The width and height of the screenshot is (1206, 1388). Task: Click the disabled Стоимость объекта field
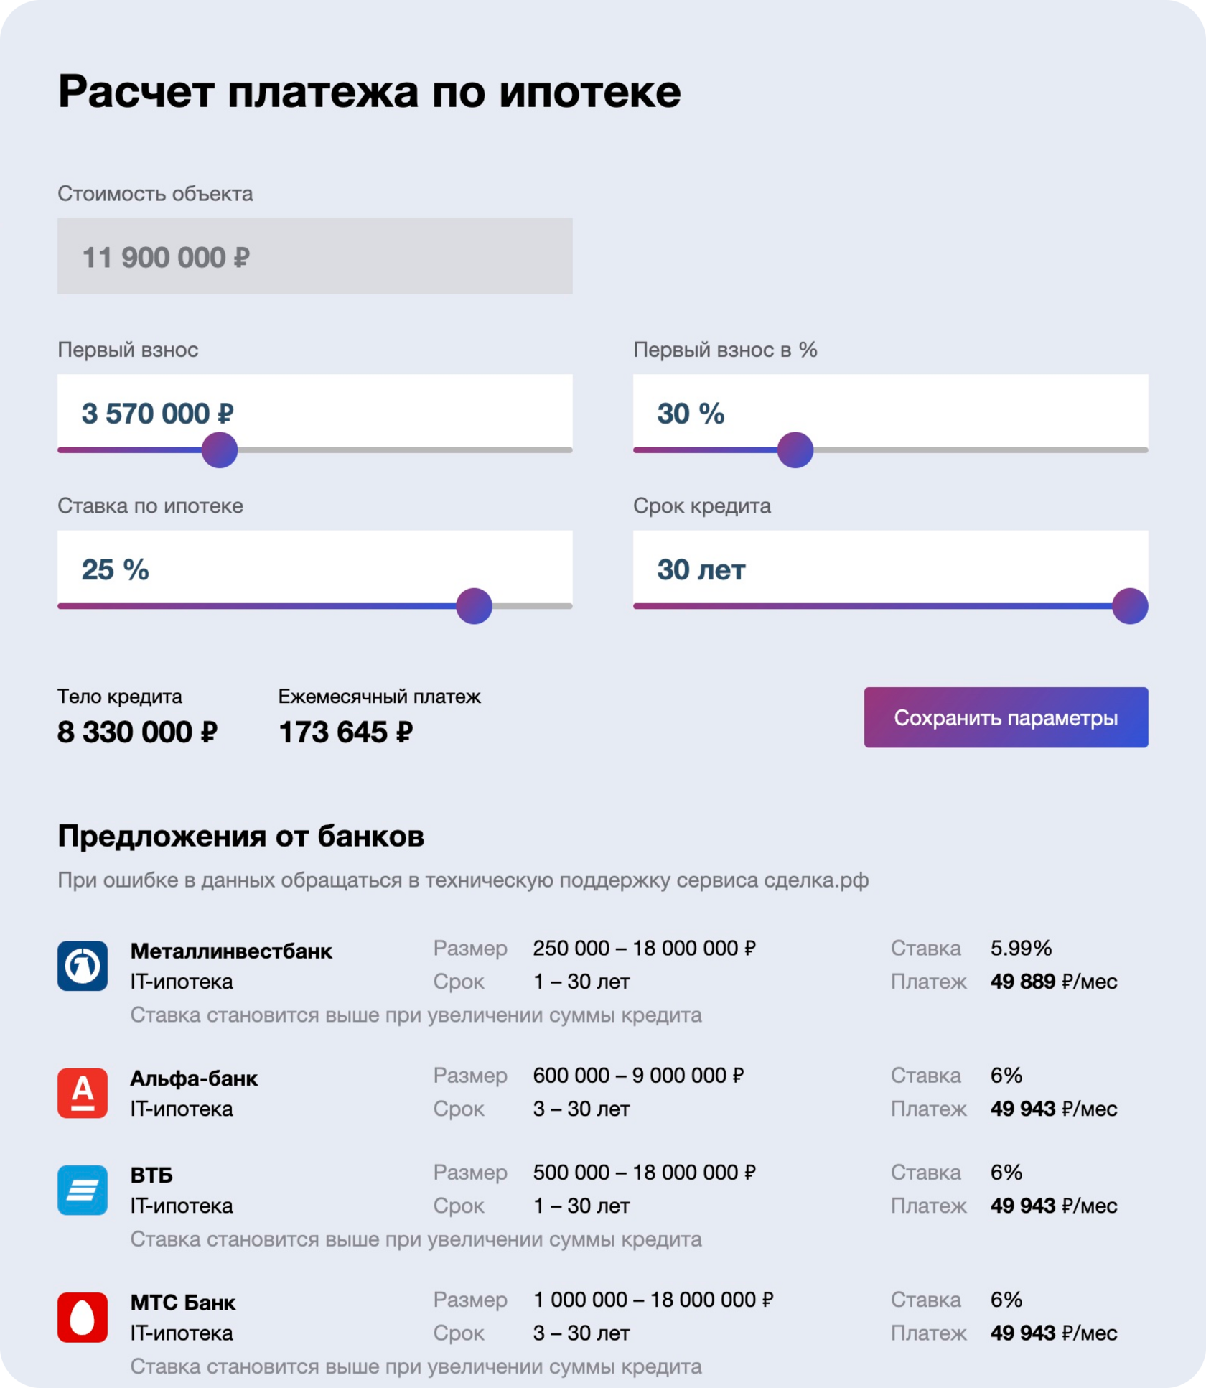315,256
